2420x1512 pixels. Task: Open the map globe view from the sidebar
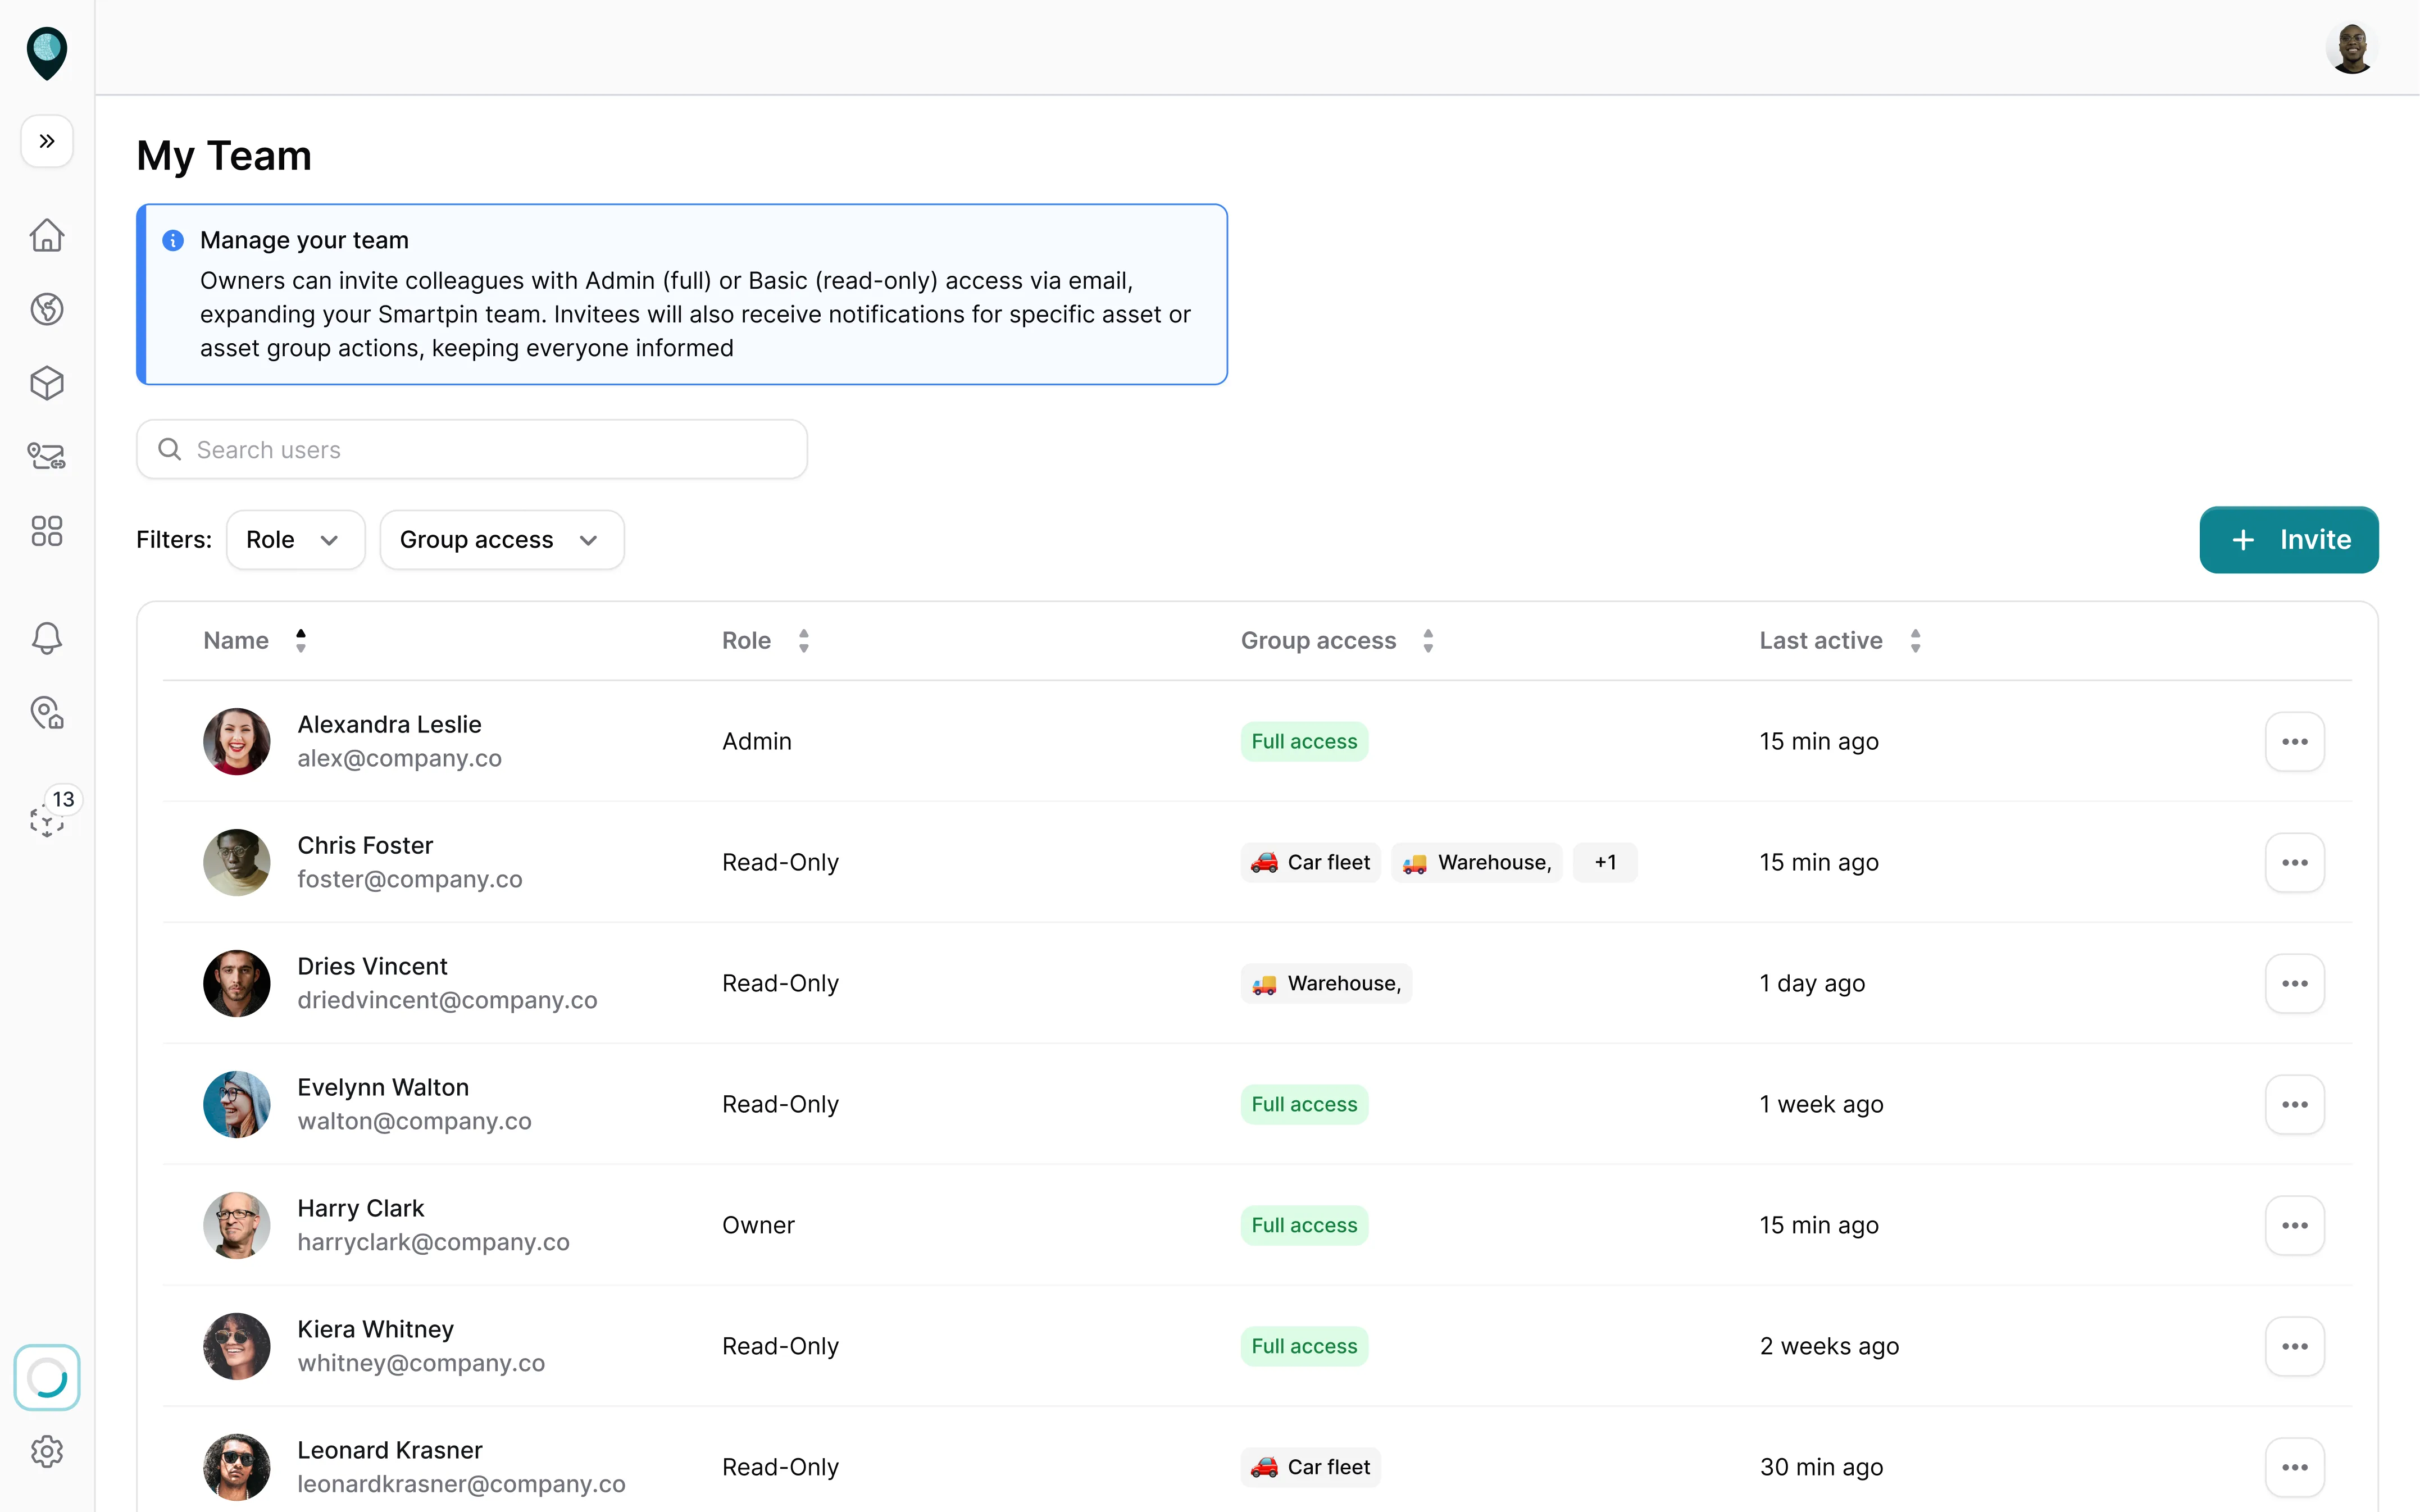(46, 308)
